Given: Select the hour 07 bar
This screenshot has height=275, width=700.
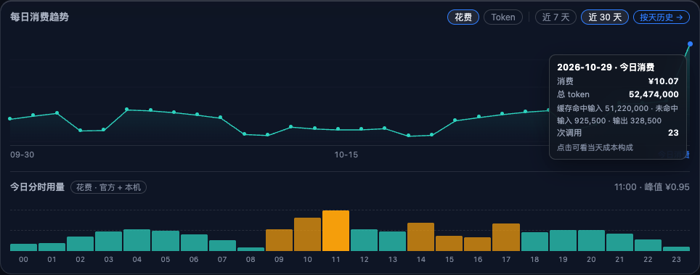Looking at the screenshot, I should 222,245.
